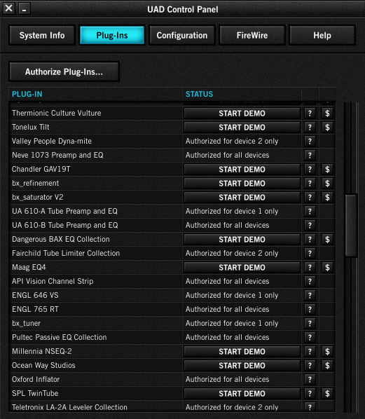Show help for Oxford Inflator
The width and height of the screenshot is (365, 419).
310,380
